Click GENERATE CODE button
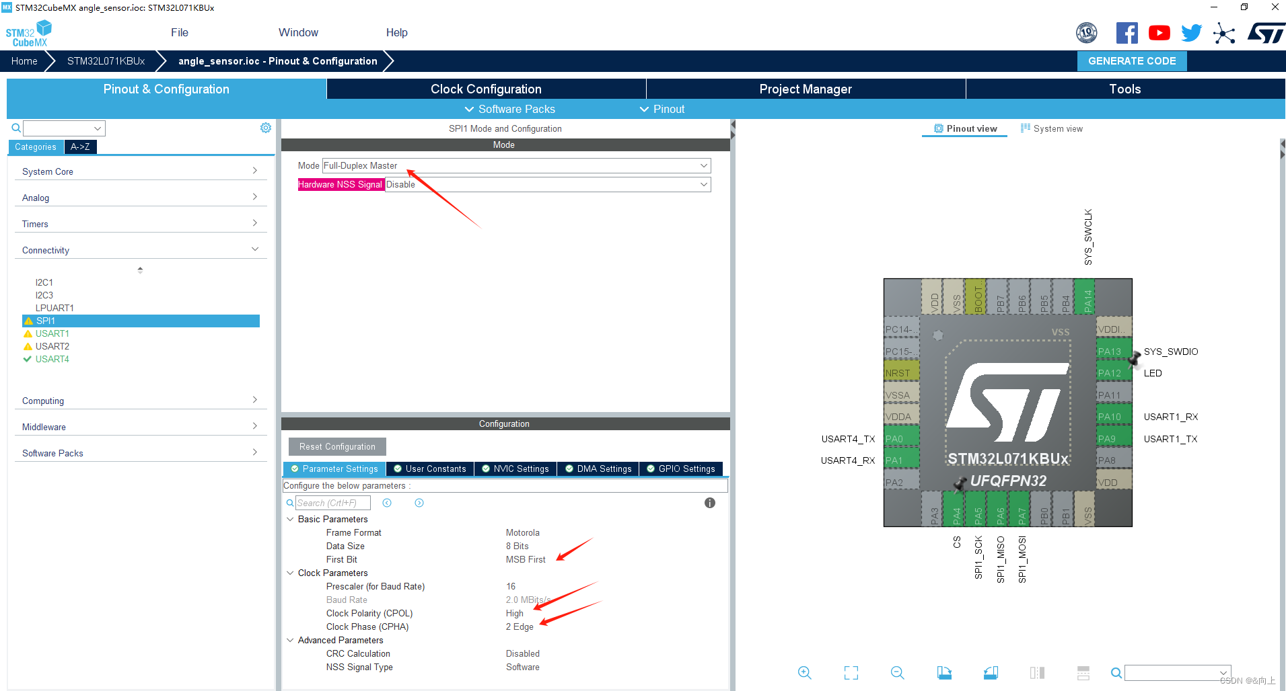The image size is (1286, 691). coord(1132,60)
